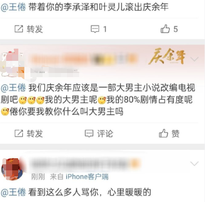The width and height of the screenshot is (205, 202).
Task: Like the post with 5 thumbs-up
Action: pos(169,29)
